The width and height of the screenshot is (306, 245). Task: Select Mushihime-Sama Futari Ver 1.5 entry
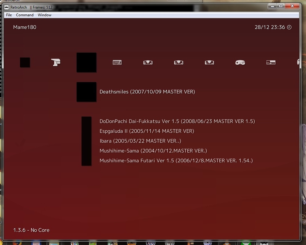point(176,160)
